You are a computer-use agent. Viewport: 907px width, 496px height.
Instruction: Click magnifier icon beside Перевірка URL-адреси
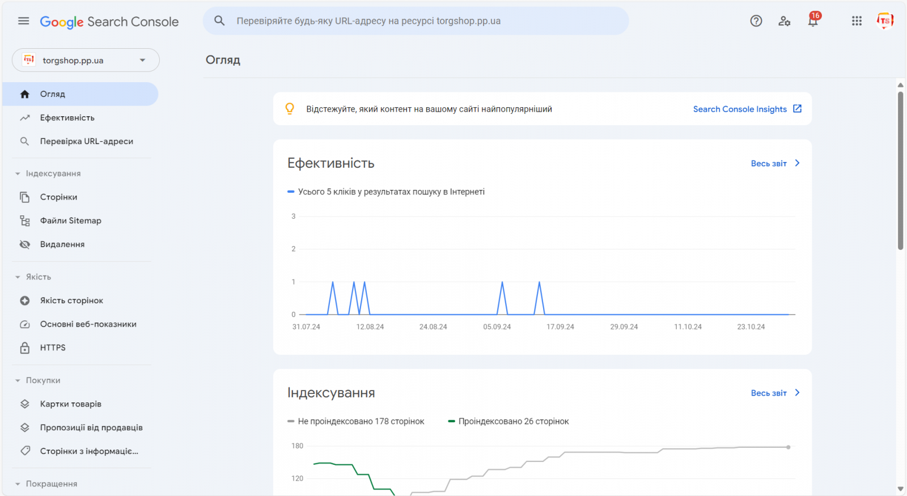point(25,141)
